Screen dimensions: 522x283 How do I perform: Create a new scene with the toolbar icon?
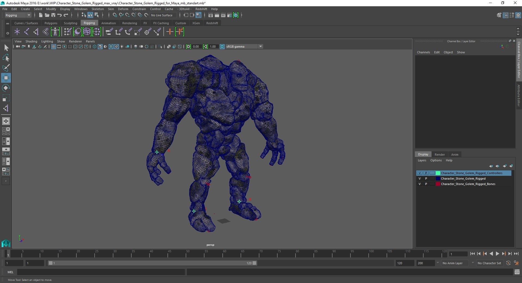pyautogui.click(x=41, y=15)
